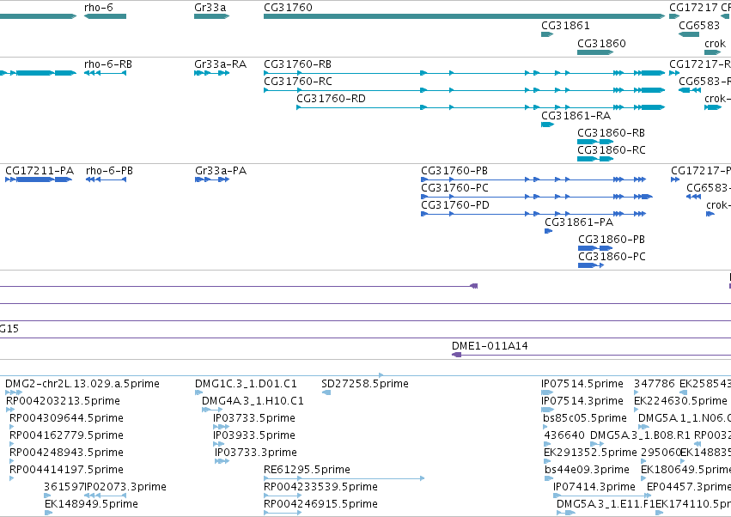This screenshot has width=731, height=517.
Task: Select protein rho-6-PB
Action: click(106, 179)
